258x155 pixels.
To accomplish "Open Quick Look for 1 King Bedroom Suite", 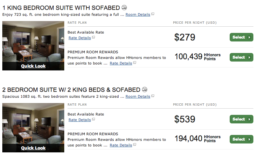I will tap(33, 66).
